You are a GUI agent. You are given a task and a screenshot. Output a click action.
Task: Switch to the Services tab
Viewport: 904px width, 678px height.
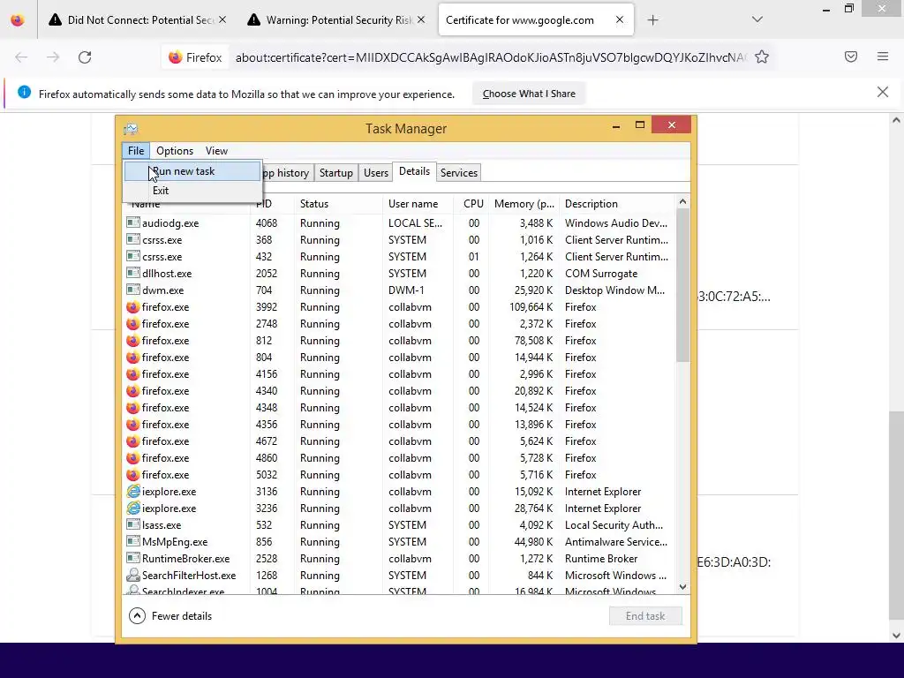tap(459, 173)
